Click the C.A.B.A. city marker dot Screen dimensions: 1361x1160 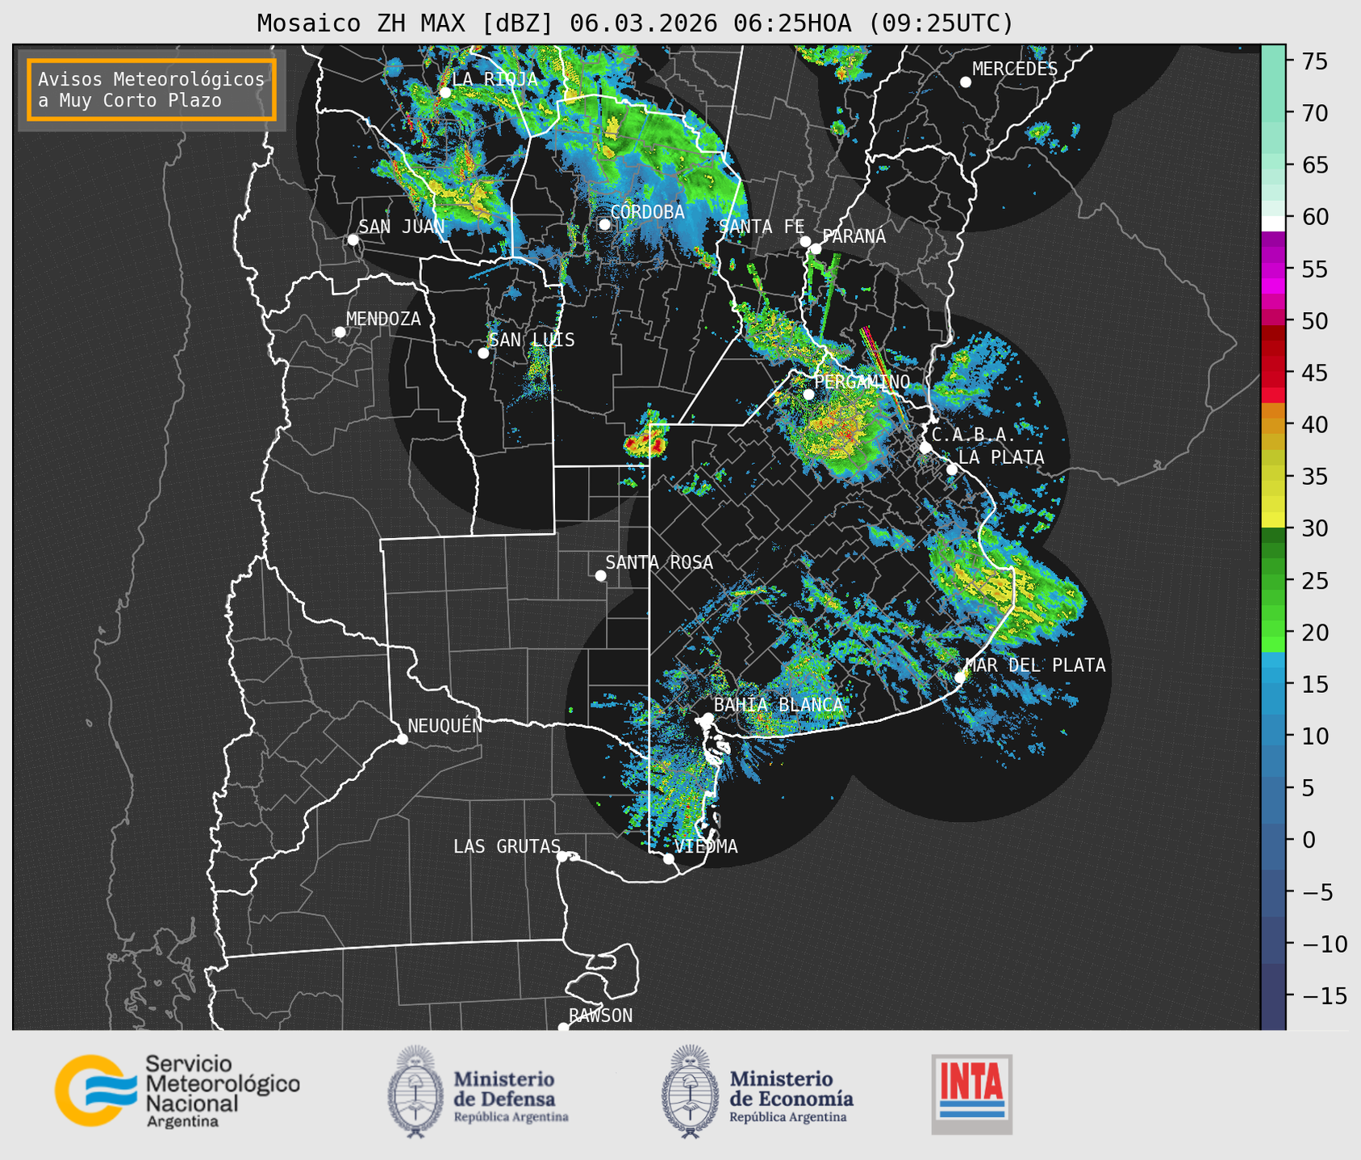click(925, 447)
